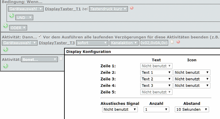Toggle the 'Vor dem Ausführen' checkbox
Image resolution: width=220 pixels, height=119 pixels.
(x=40, y=36)
